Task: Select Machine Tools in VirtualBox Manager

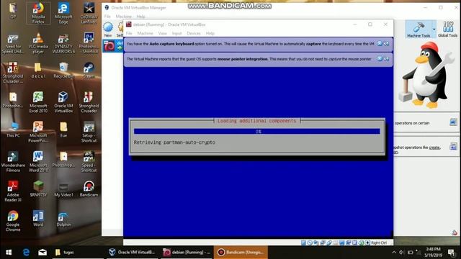Action: 419,29
